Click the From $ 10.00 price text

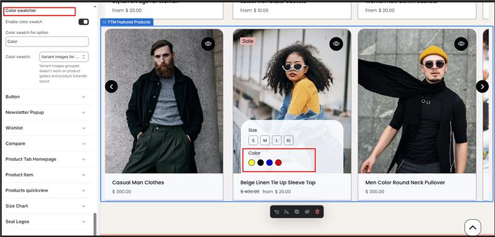point(254,11)
